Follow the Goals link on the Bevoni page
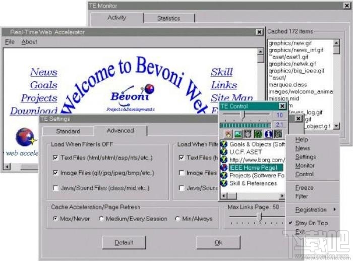Screen dimensions: 353x261 pos(44,85)
